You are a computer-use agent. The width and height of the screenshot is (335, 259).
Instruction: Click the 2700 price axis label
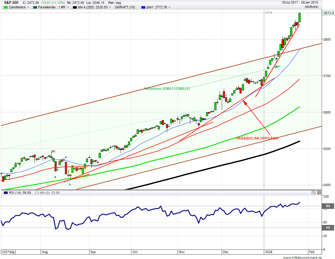click(327, 76)
